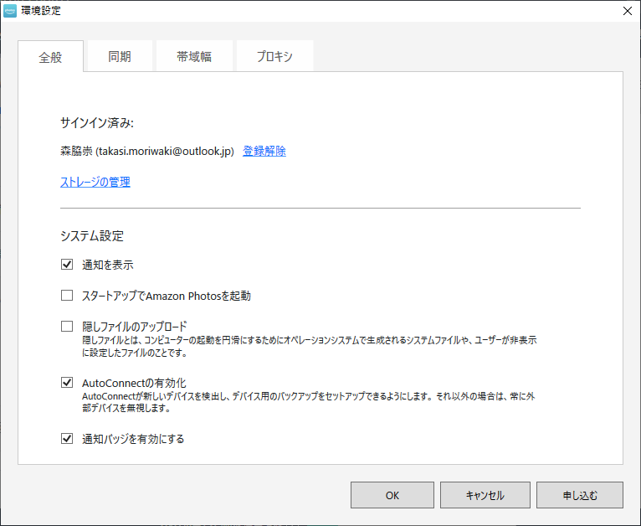Close the 環境設定 window
641x526 pixels.
point(627,11)
